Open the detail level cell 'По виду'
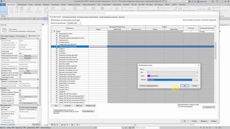 click(206, 32)
